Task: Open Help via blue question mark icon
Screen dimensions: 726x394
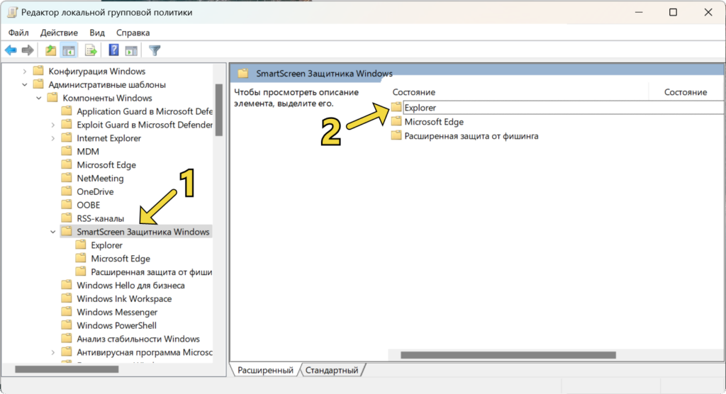Action: [113, 50]
